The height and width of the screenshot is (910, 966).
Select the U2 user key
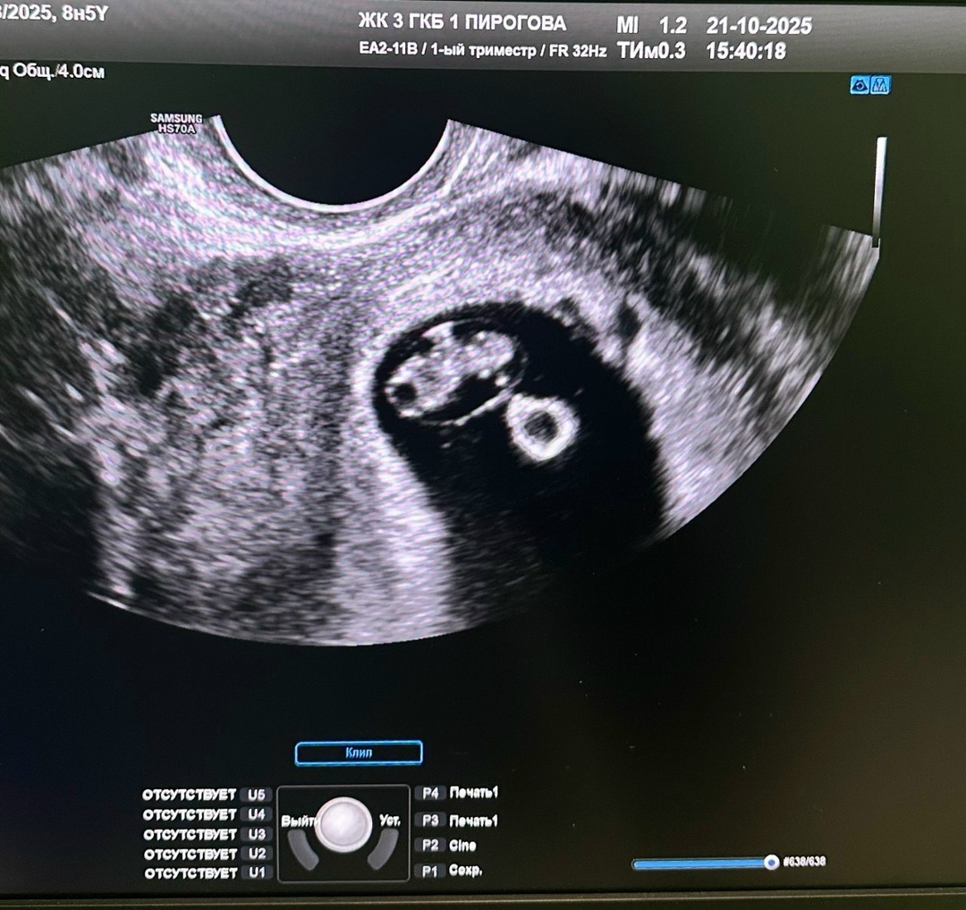click(x=257, y=854)
